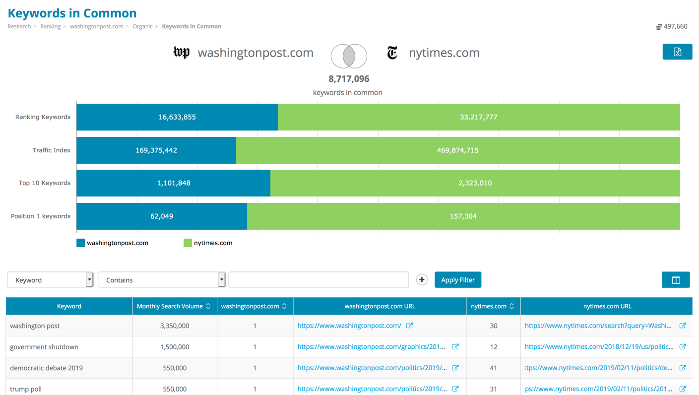Export keywords to Excel

(x=677, y=52)
